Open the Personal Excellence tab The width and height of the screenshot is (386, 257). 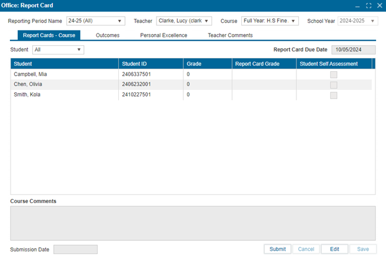[163, 35]
